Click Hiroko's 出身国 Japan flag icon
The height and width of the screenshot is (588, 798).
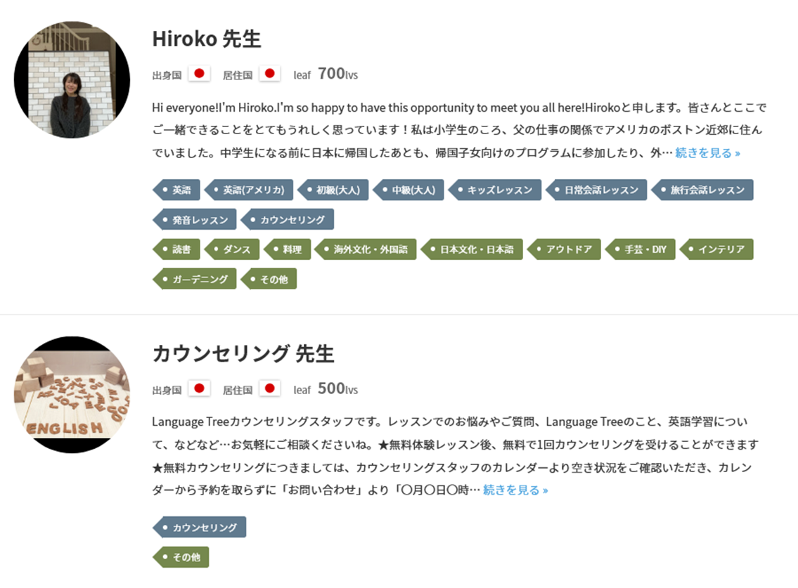click(199, 74)
